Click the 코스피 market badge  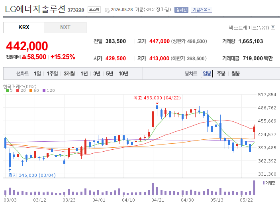[94, 10]
